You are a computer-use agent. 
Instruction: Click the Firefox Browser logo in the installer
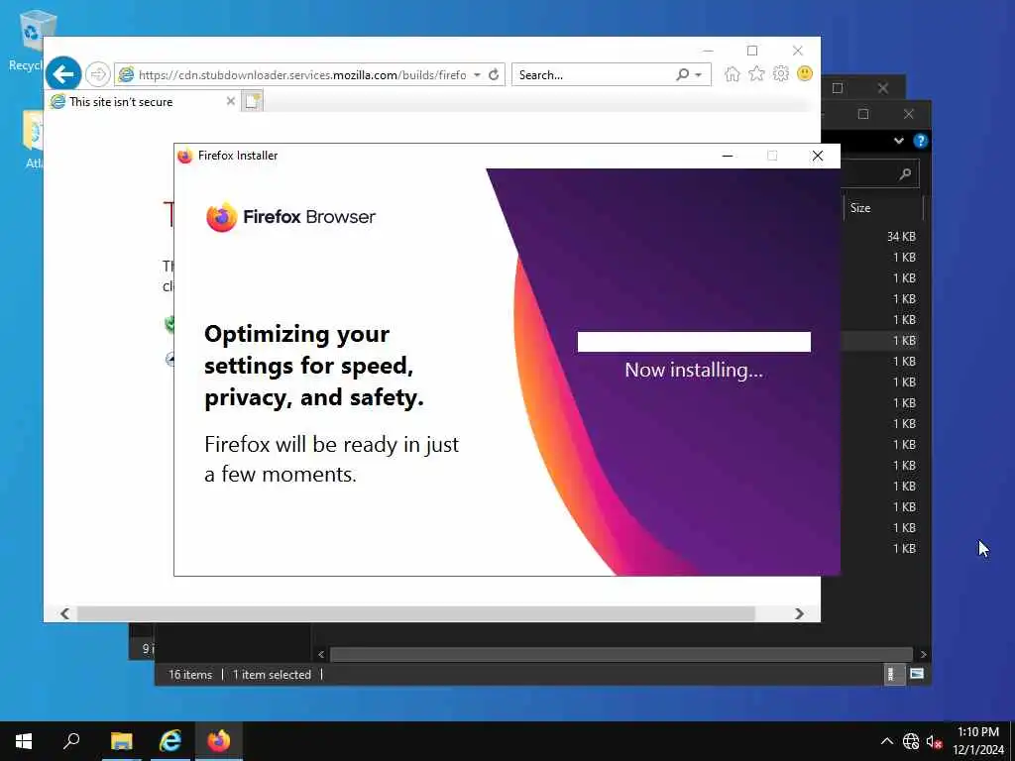click(x=290, y=217)
